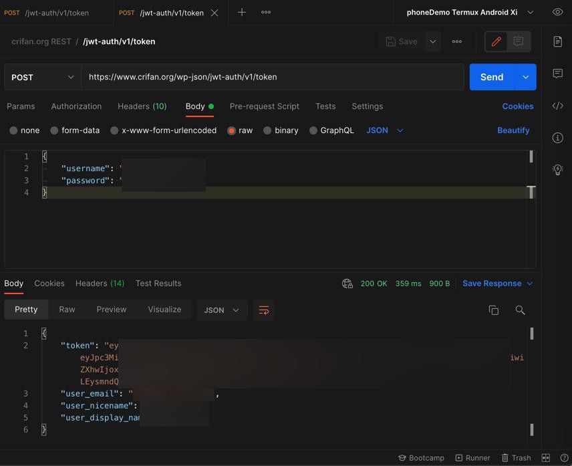Open the request Cookies link

point(518,106)
